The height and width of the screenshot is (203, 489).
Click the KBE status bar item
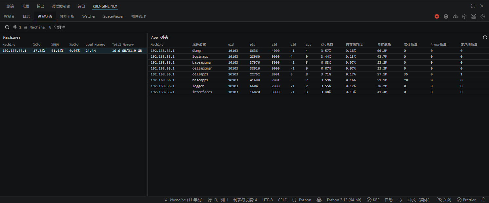(373, 200)
